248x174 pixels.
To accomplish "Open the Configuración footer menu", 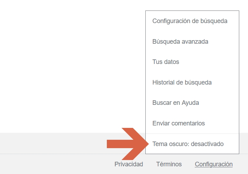I will coord(214,164).
